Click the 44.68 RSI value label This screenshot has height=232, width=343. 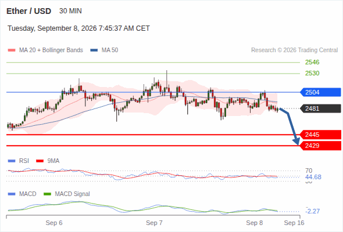click(313, 177)
